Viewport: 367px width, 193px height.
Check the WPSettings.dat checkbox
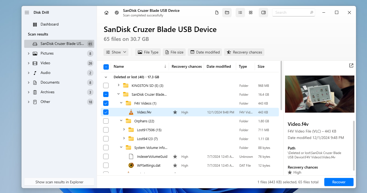point(106,166)
